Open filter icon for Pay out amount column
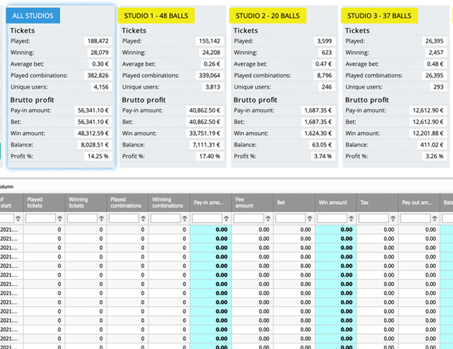Viewport: 453px width, 349px height. [x=434, y=218]
